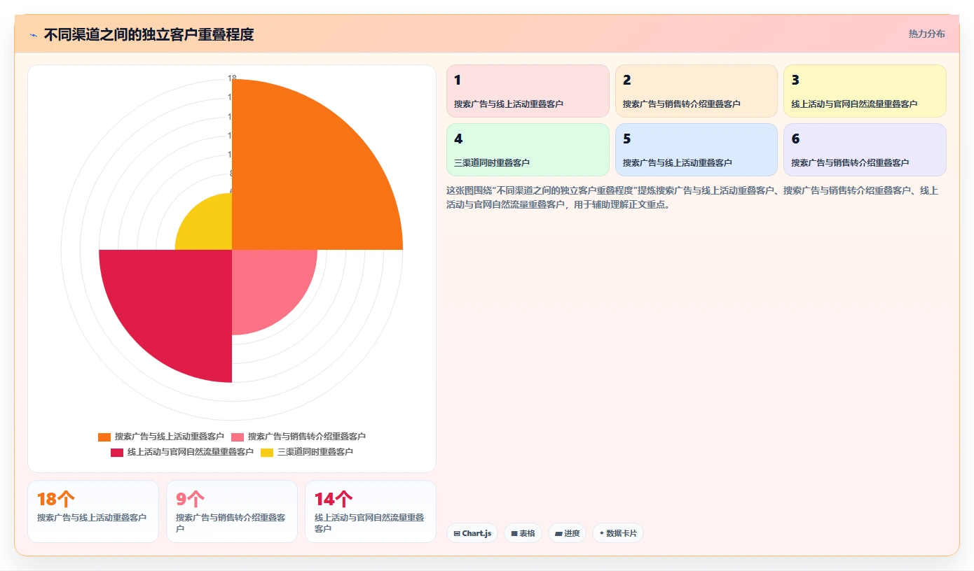The height and width of the screenshot is (571, 974).
Task: Click the 热力分布 label in the header
Action: click(926, 34)
